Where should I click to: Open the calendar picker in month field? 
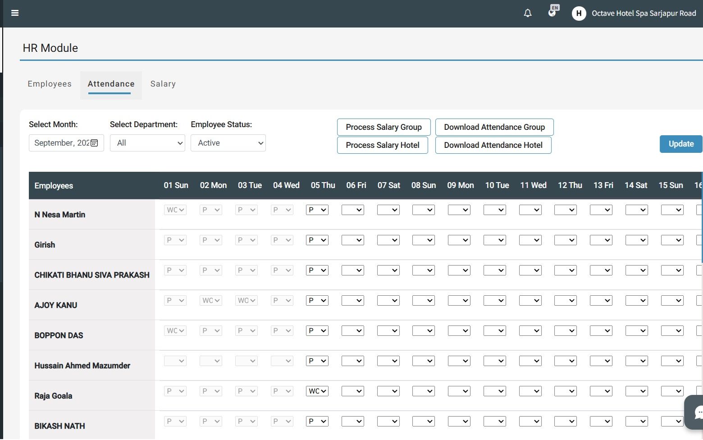coord(94,143)
